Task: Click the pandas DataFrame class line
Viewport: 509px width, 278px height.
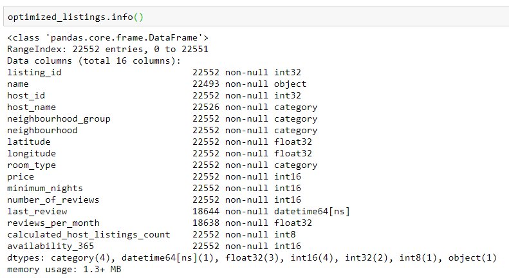Action: (x=107, y=38)
